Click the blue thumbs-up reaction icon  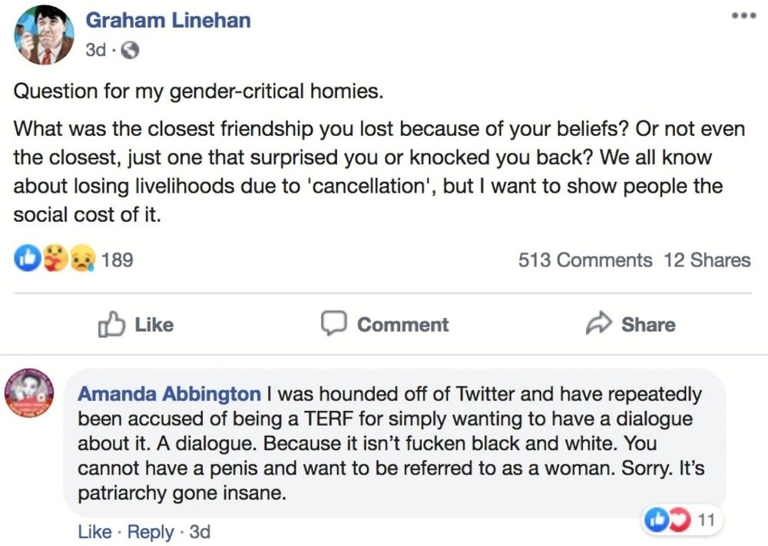click(25, 260)
